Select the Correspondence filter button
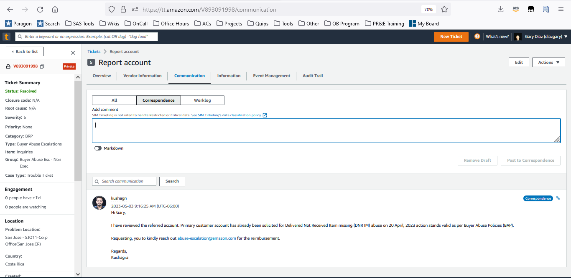 pyautogui.click(x=158, y=100)
